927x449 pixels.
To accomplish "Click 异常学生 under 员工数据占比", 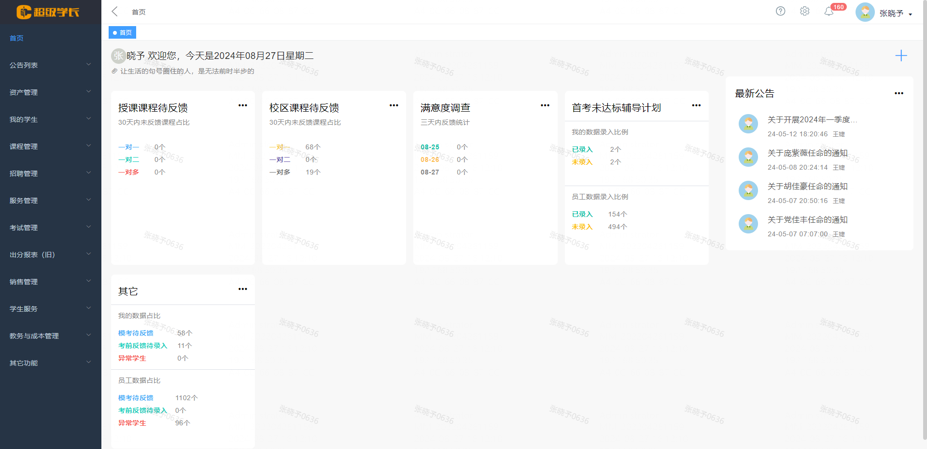I will pyautogui.click(x=132, y=423).
